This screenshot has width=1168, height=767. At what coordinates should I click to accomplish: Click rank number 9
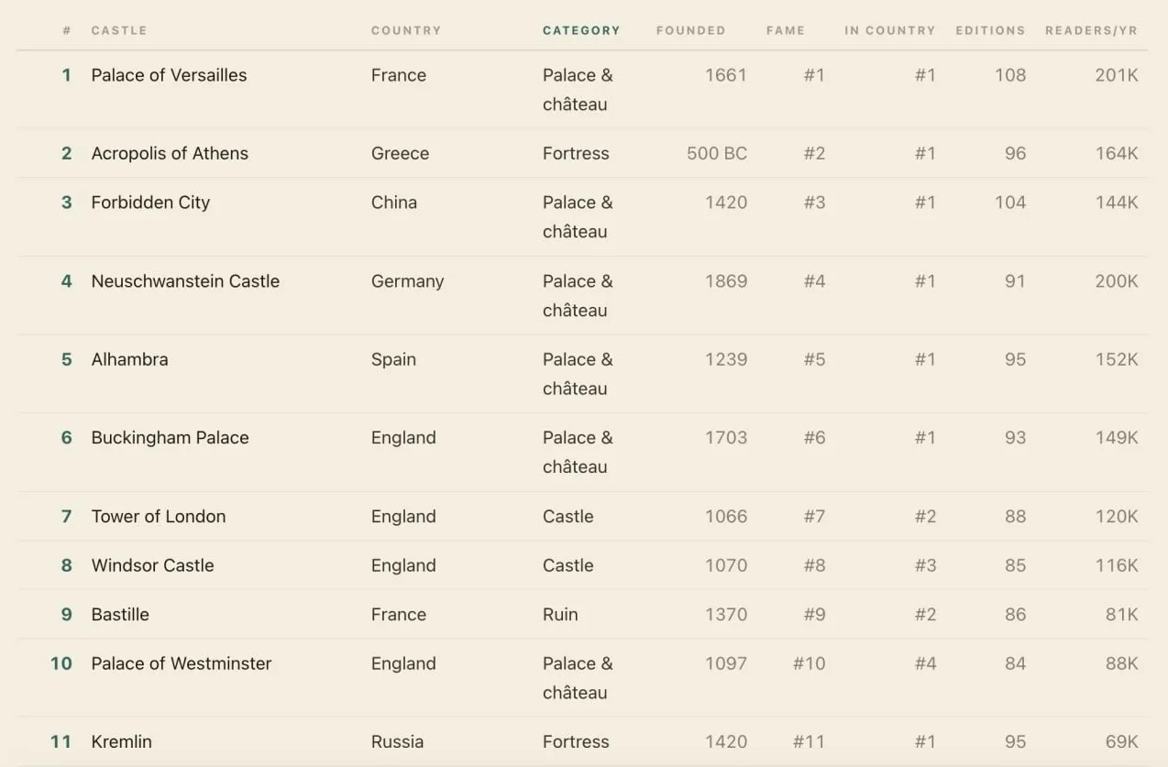pos(66,614)
